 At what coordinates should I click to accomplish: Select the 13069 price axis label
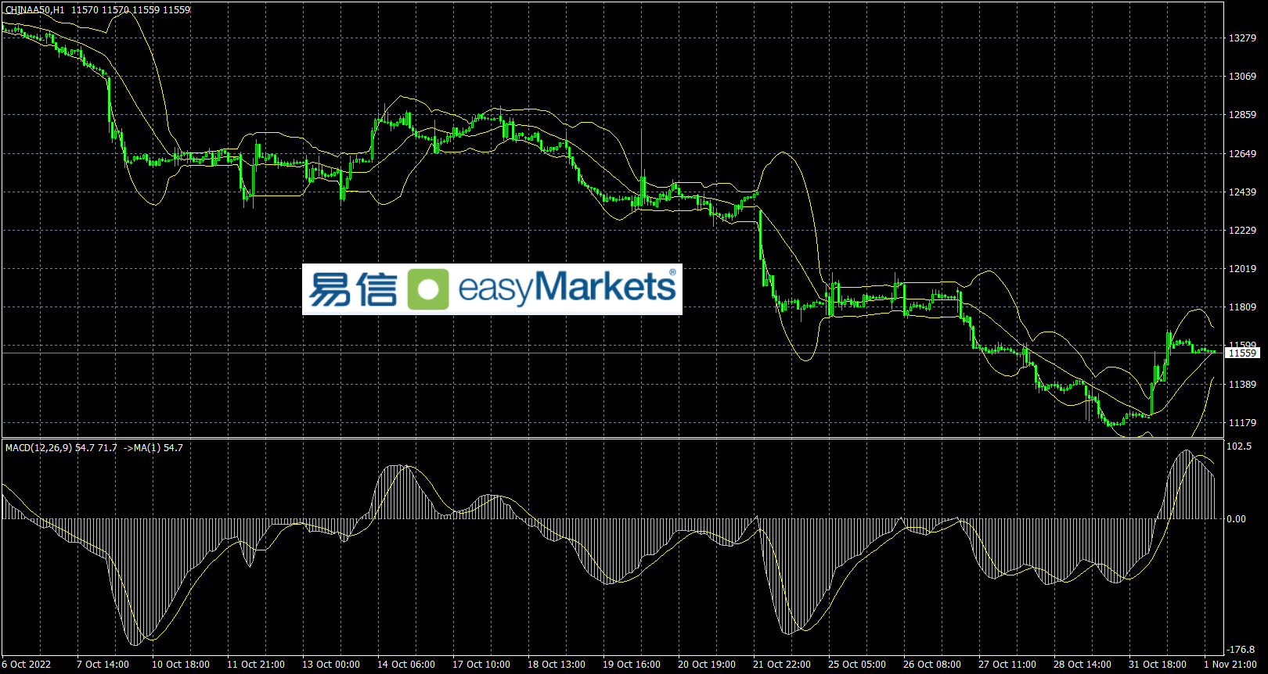coord(1242,77)
